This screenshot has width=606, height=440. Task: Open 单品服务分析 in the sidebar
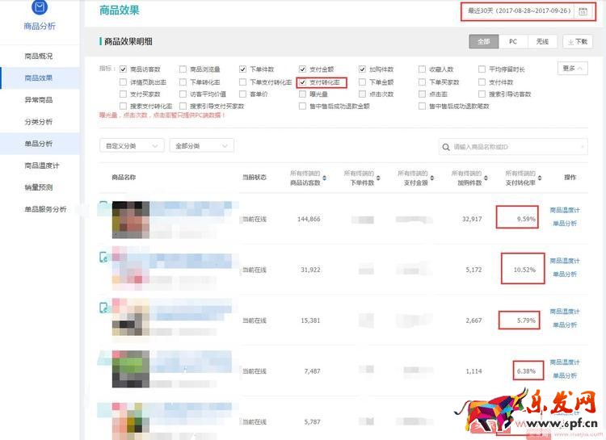coord(45,209)
